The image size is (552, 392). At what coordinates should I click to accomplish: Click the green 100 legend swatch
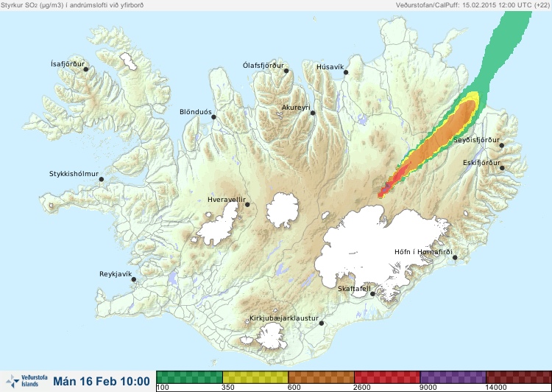click(x=189, y=377)
